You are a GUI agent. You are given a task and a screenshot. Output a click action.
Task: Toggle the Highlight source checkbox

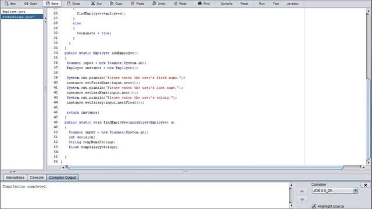tap(314, 206)
